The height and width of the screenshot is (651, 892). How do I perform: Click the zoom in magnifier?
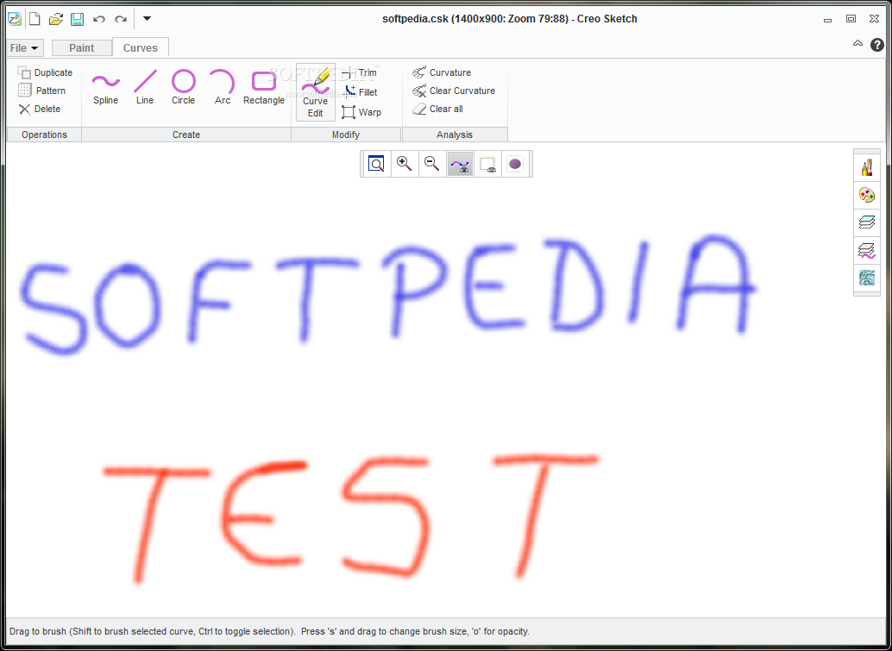405,164
